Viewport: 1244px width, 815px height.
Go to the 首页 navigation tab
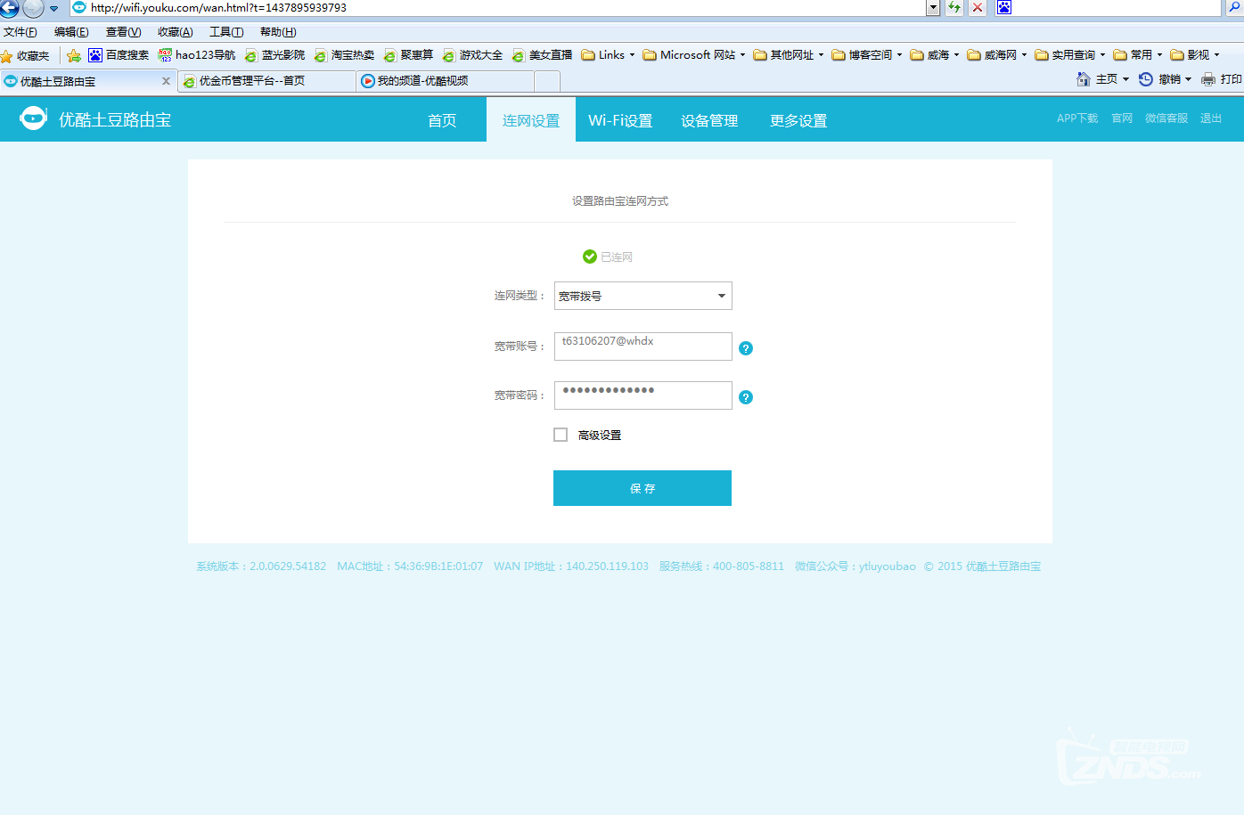coord(442,120)
